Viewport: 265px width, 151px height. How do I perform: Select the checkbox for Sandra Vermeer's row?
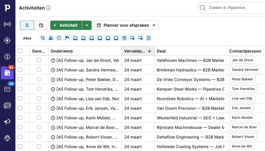pyautogui.click(x=20, y=70)
